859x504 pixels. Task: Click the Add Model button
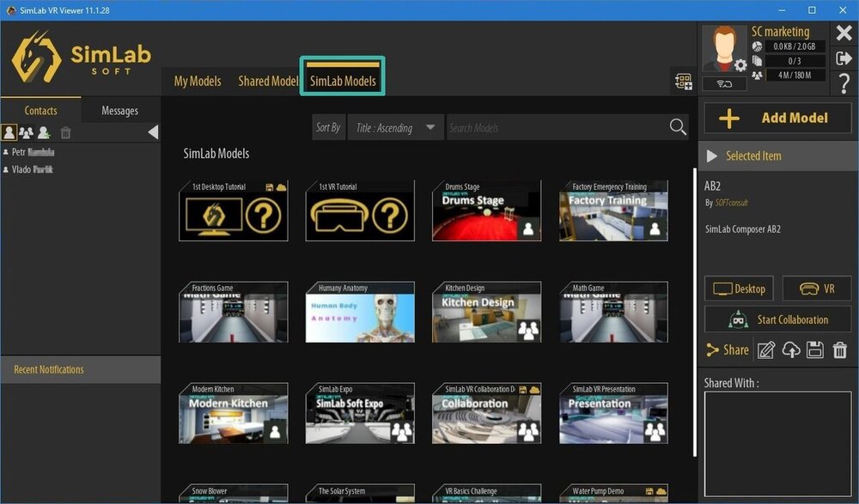pyautogui.click(x=777, y=118)
